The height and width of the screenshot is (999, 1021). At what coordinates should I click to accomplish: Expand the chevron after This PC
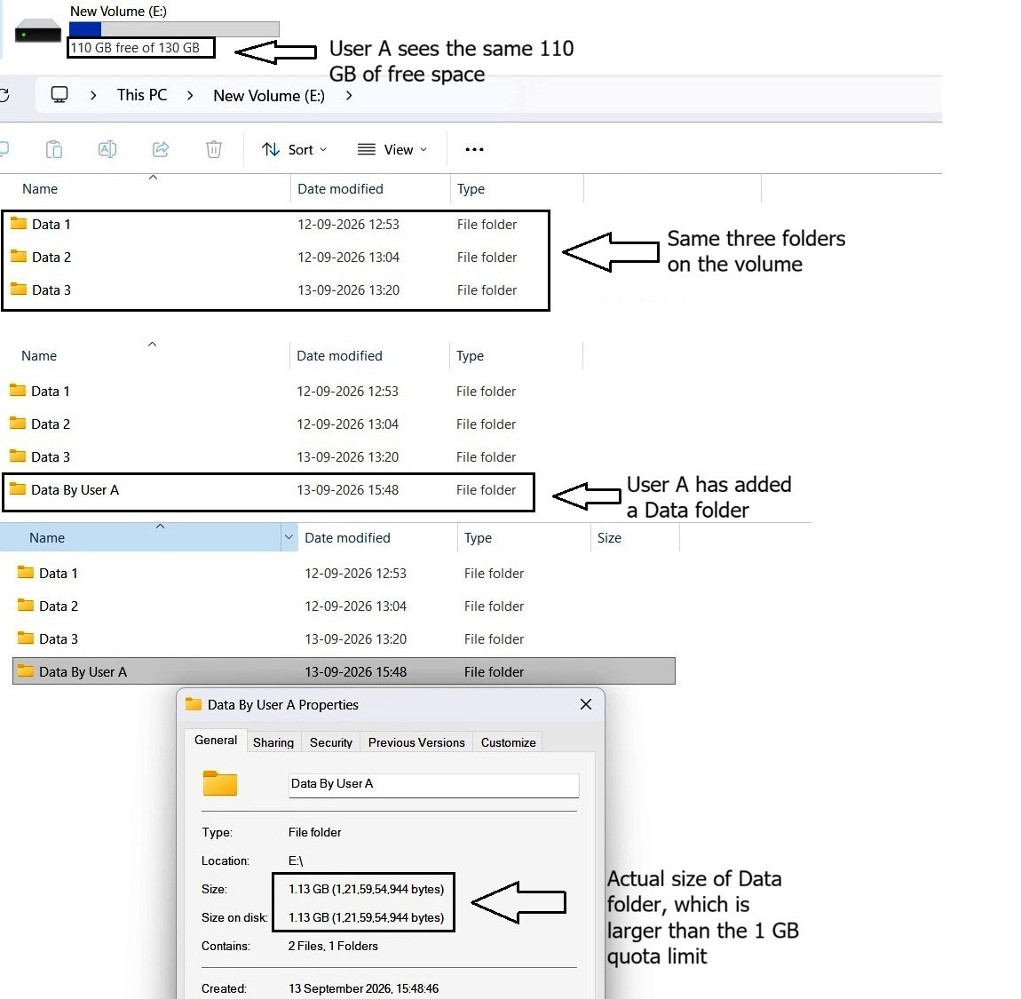(189, 96)
